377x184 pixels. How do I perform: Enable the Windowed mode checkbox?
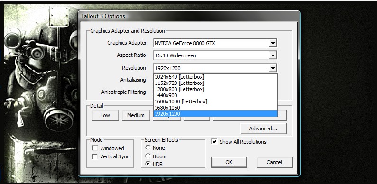pos(95,148)
